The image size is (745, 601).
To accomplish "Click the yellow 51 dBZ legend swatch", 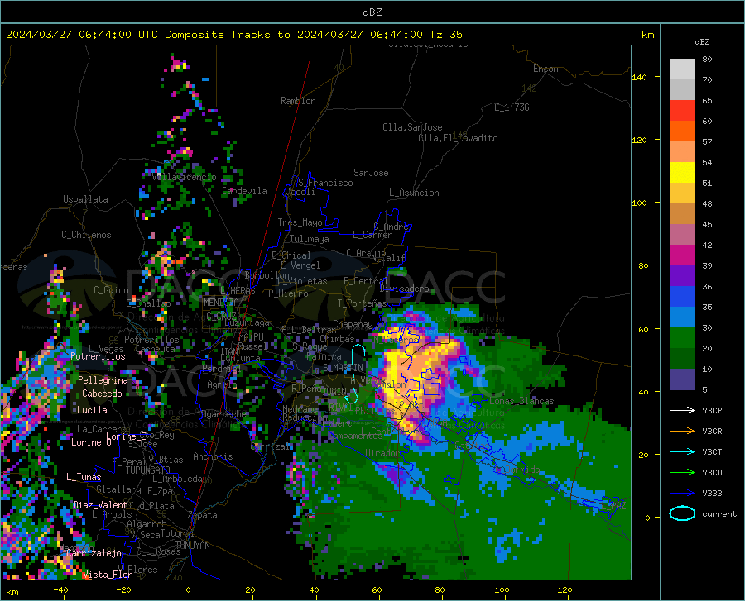I will (x=682, y=173).
